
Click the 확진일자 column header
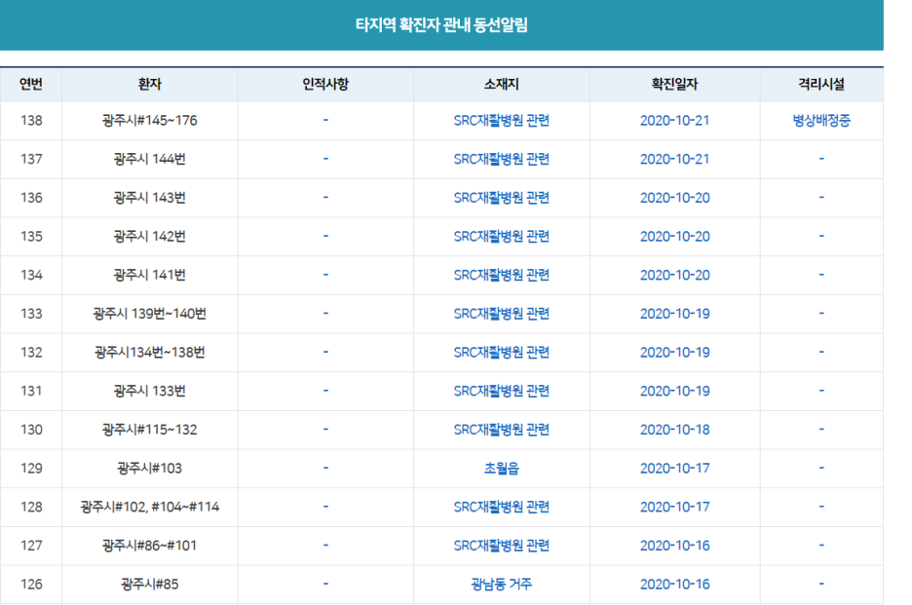coord(674,85)
